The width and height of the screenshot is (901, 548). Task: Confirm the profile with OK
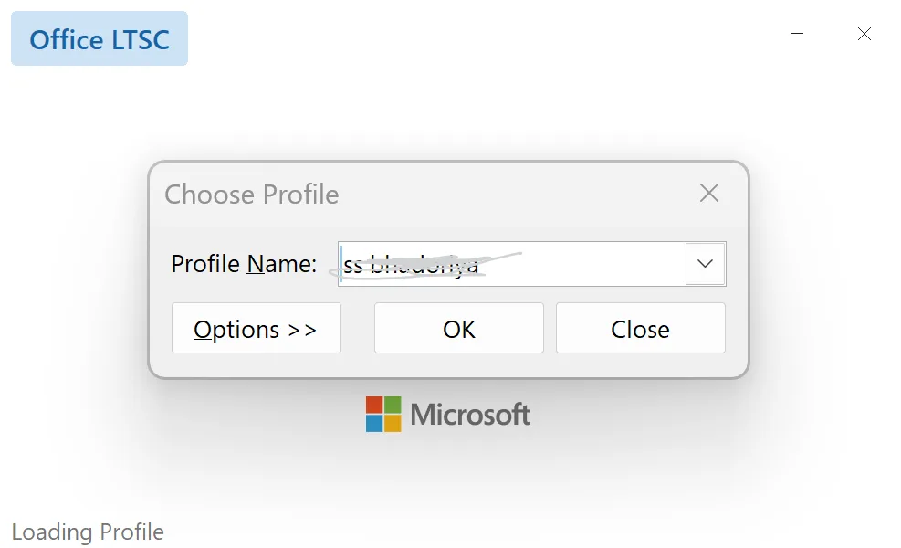coord(458,328)
